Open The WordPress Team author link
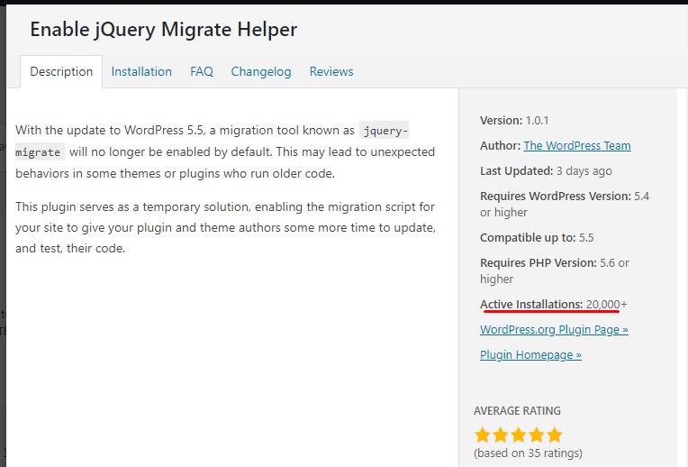 pos(577,145)
